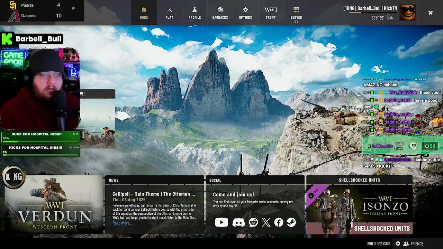
Task: Open the Facebook social channel
Action: coord(279,222)
